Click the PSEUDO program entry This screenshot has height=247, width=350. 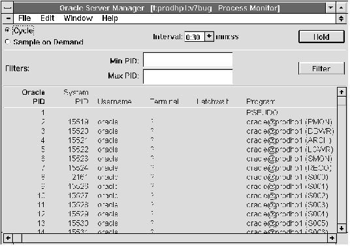[262, 112]
